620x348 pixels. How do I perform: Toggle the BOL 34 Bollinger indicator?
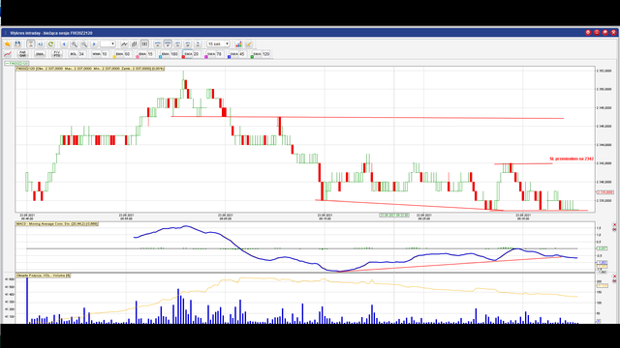click(77, 54)
